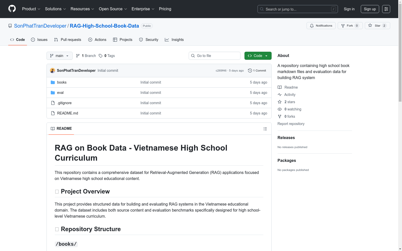Click the Sign in link
The width and height of the screenshot is (402, 251).
(x=349, y=9)
